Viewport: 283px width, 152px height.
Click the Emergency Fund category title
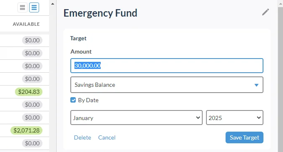click(100, 13)
